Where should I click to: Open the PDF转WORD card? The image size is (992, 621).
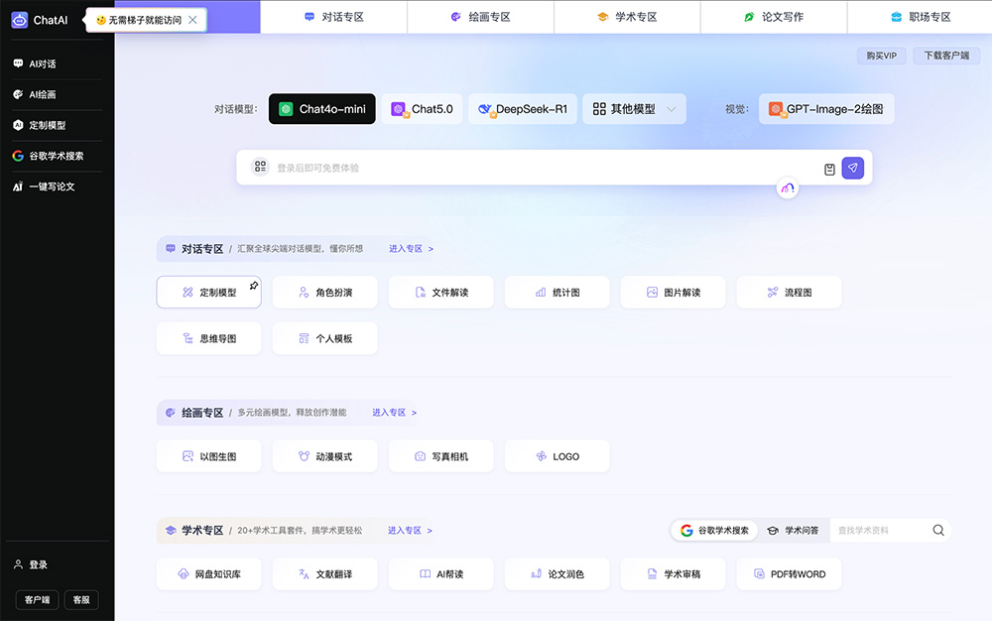[x=789, y=574]
